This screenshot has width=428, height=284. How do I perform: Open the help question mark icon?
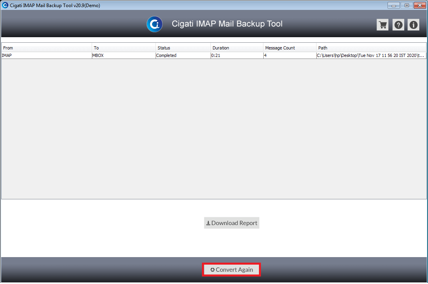[398, 25]
